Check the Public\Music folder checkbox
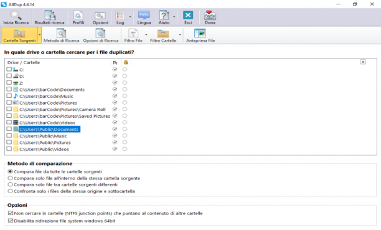This screenshot has width=381, height=230. pyautogui.click(x=9, y=135)
